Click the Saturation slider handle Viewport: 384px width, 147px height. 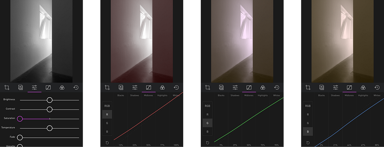[x=20, y=119]
